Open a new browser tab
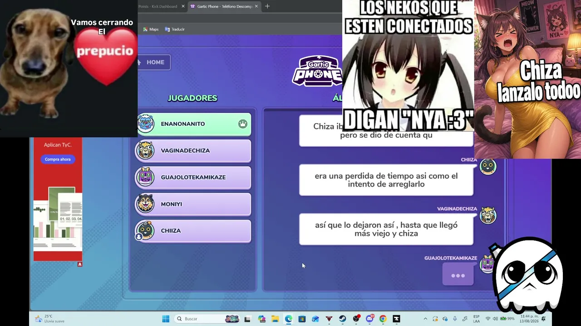 tap(267, 6)
